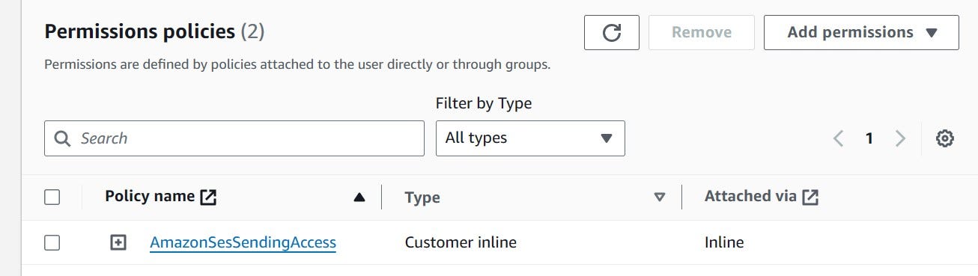Click the Customer inline type cell
This screenshot has height=276, width=978.
(461, 242)
